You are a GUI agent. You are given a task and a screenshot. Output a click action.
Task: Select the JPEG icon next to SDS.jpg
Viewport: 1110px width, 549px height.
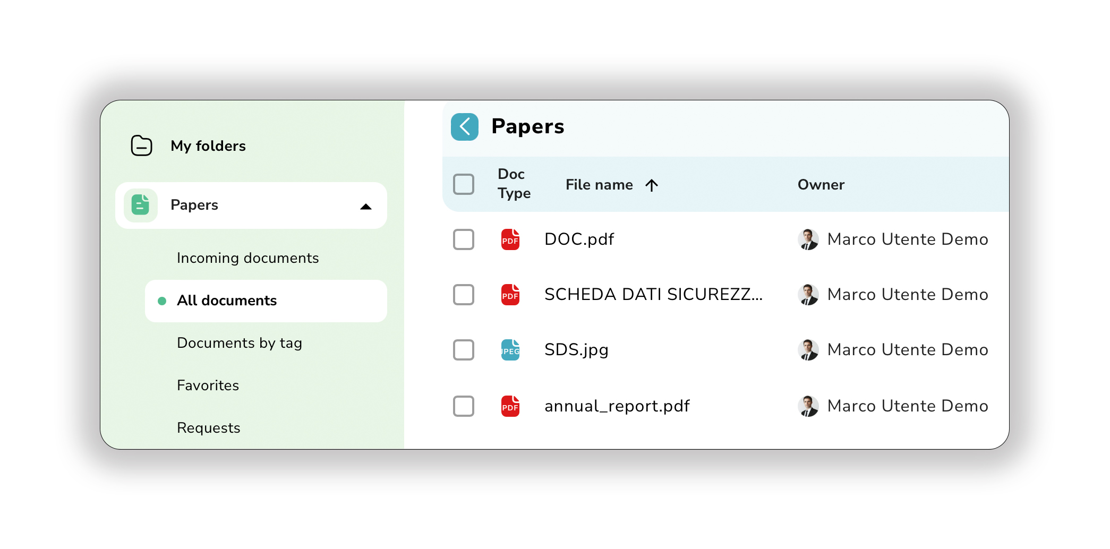click(509, 350)
